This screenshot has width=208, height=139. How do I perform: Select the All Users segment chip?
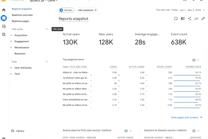click(x=67, y=10)
